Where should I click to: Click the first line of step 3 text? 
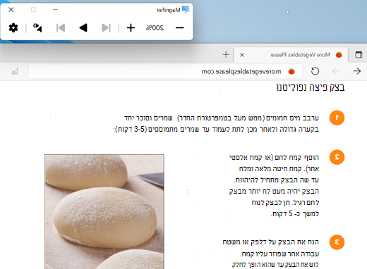point(271,242)
